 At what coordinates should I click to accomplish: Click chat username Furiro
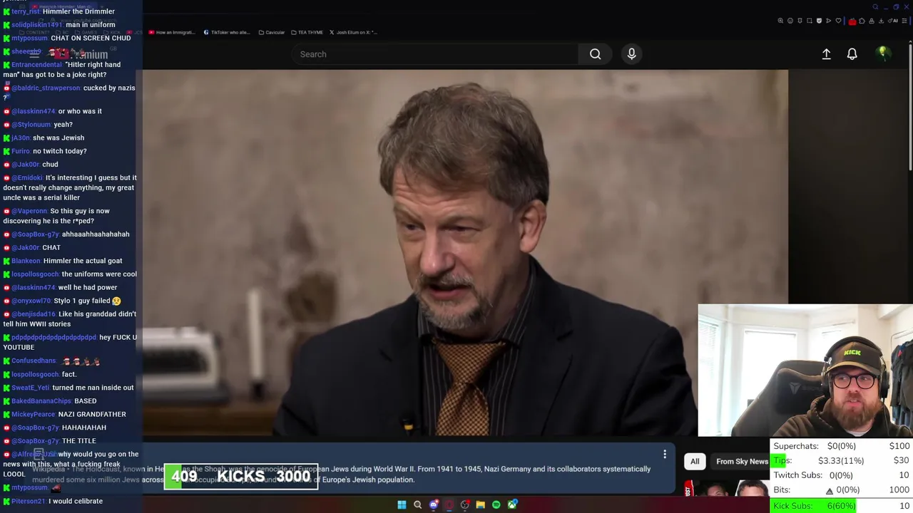[x=21, y=151]
